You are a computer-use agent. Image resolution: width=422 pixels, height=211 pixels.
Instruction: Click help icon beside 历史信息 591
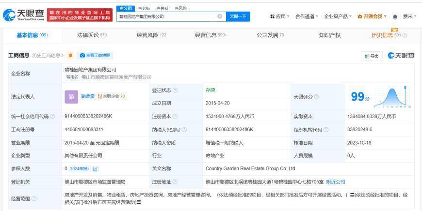pos(405,35)
